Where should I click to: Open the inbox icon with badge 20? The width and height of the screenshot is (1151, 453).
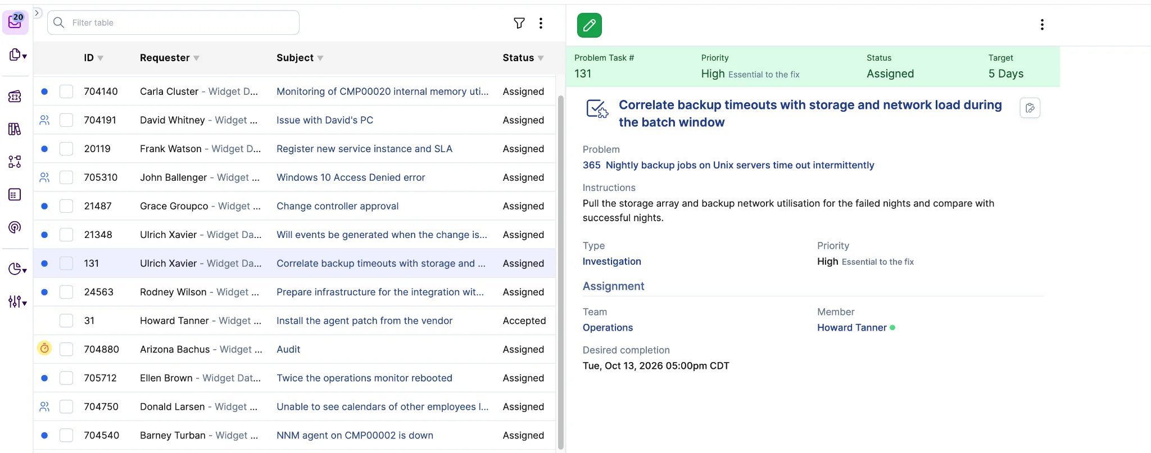[15, 22]
